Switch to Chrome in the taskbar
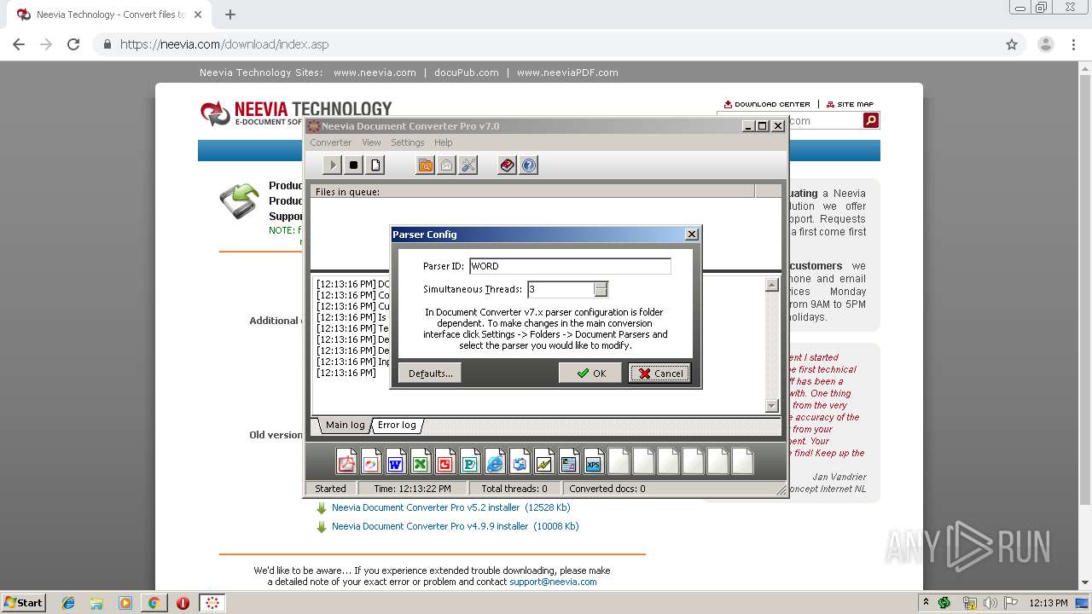The height and width of the screenshot is (614, 1092). pos(154,603)
